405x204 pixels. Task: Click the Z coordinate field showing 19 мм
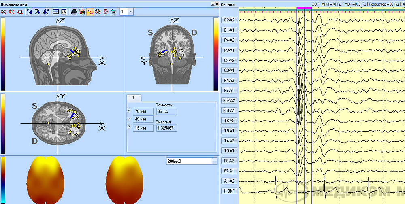[x=143, y=128]
